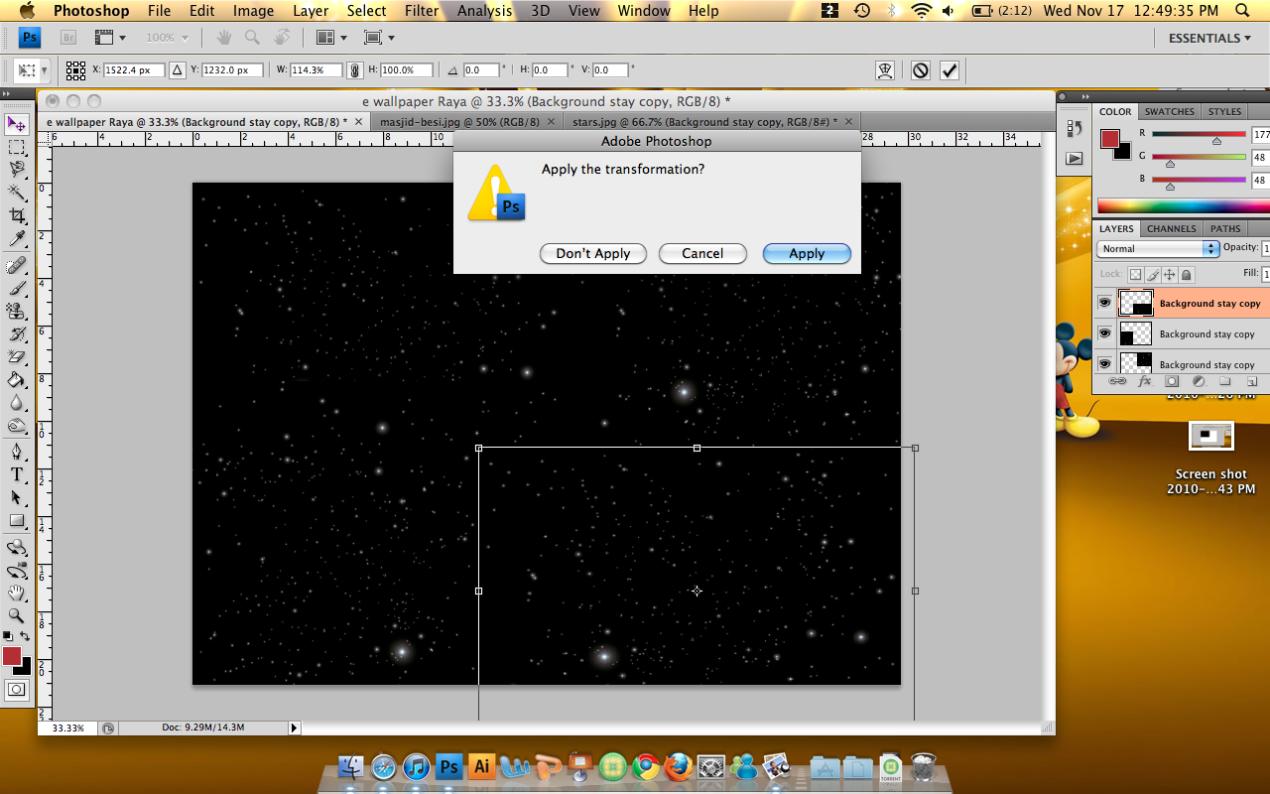Select the Eyedropper tool
The height and width of the screenshot is (794, 1270).
click(17, 239)
